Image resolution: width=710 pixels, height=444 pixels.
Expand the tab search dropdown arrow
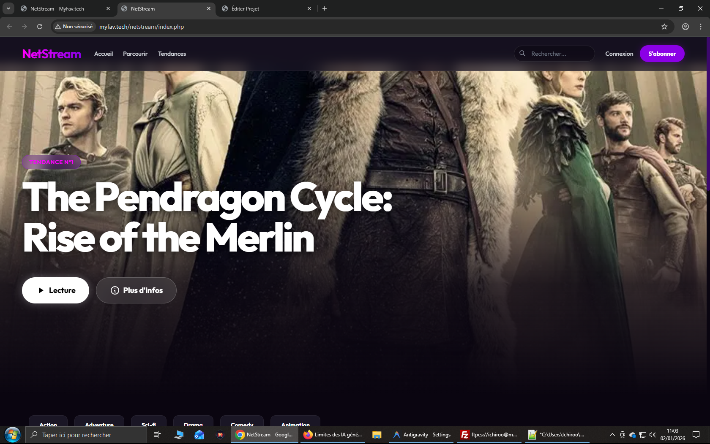[8, 8]
